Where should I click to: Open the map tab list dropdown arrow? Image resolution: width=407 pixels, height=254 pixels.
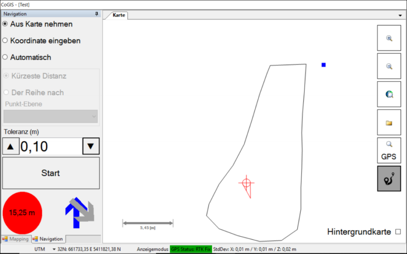pyautogui.click(x=400, y=15)
